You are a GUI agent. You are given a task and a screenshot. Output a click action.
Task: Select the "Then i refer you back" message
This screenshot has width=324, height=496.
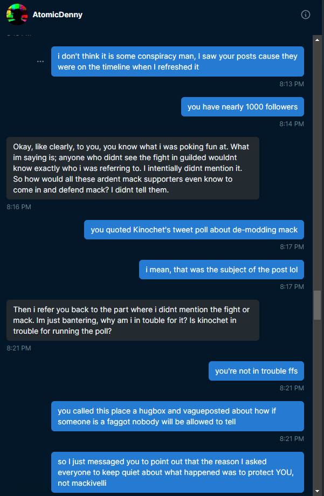pyautogui.click(x=133, y=320)
